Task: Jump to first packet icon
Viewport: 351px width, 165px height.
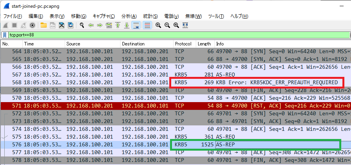Action: [x=118, y=25]
